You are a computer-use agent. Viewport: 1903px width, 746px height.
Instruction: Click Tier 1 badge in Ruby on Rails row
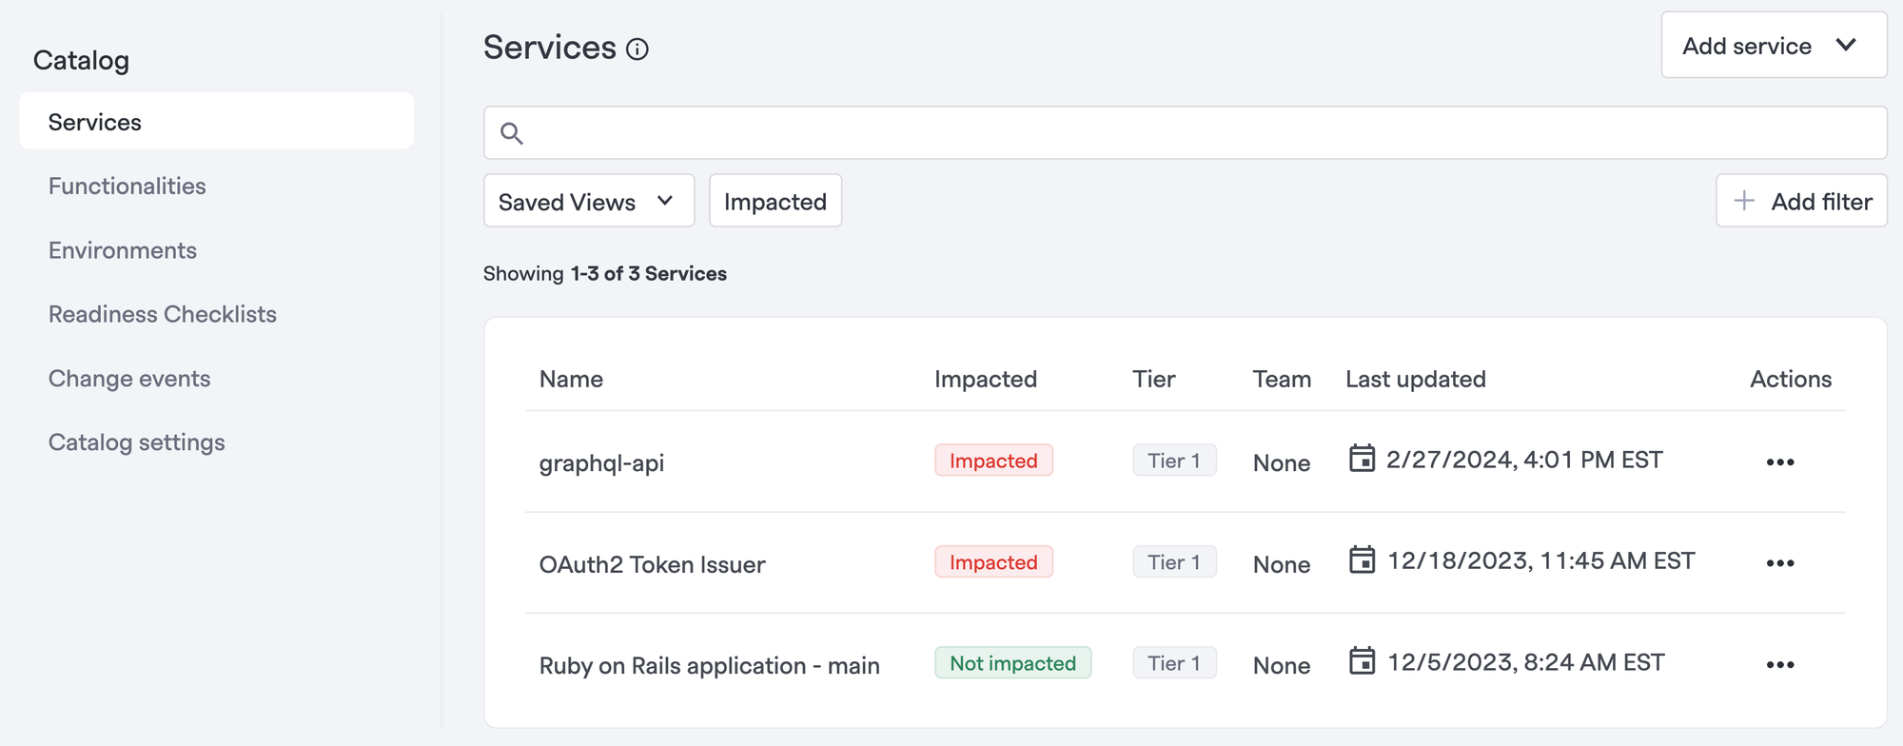(1174, 663)
